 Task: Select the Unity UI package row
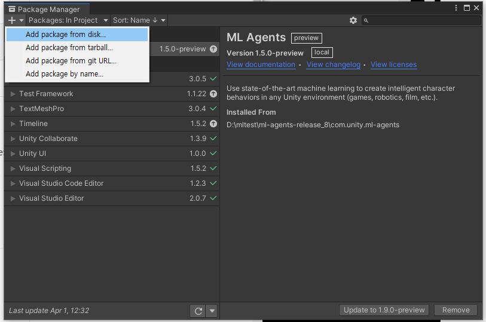(x=112, y=154)
